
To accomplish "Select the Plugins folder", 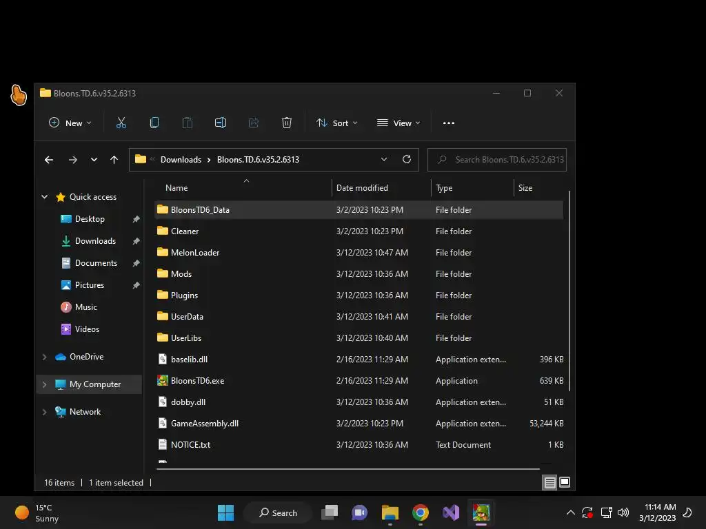I will 359,295.
